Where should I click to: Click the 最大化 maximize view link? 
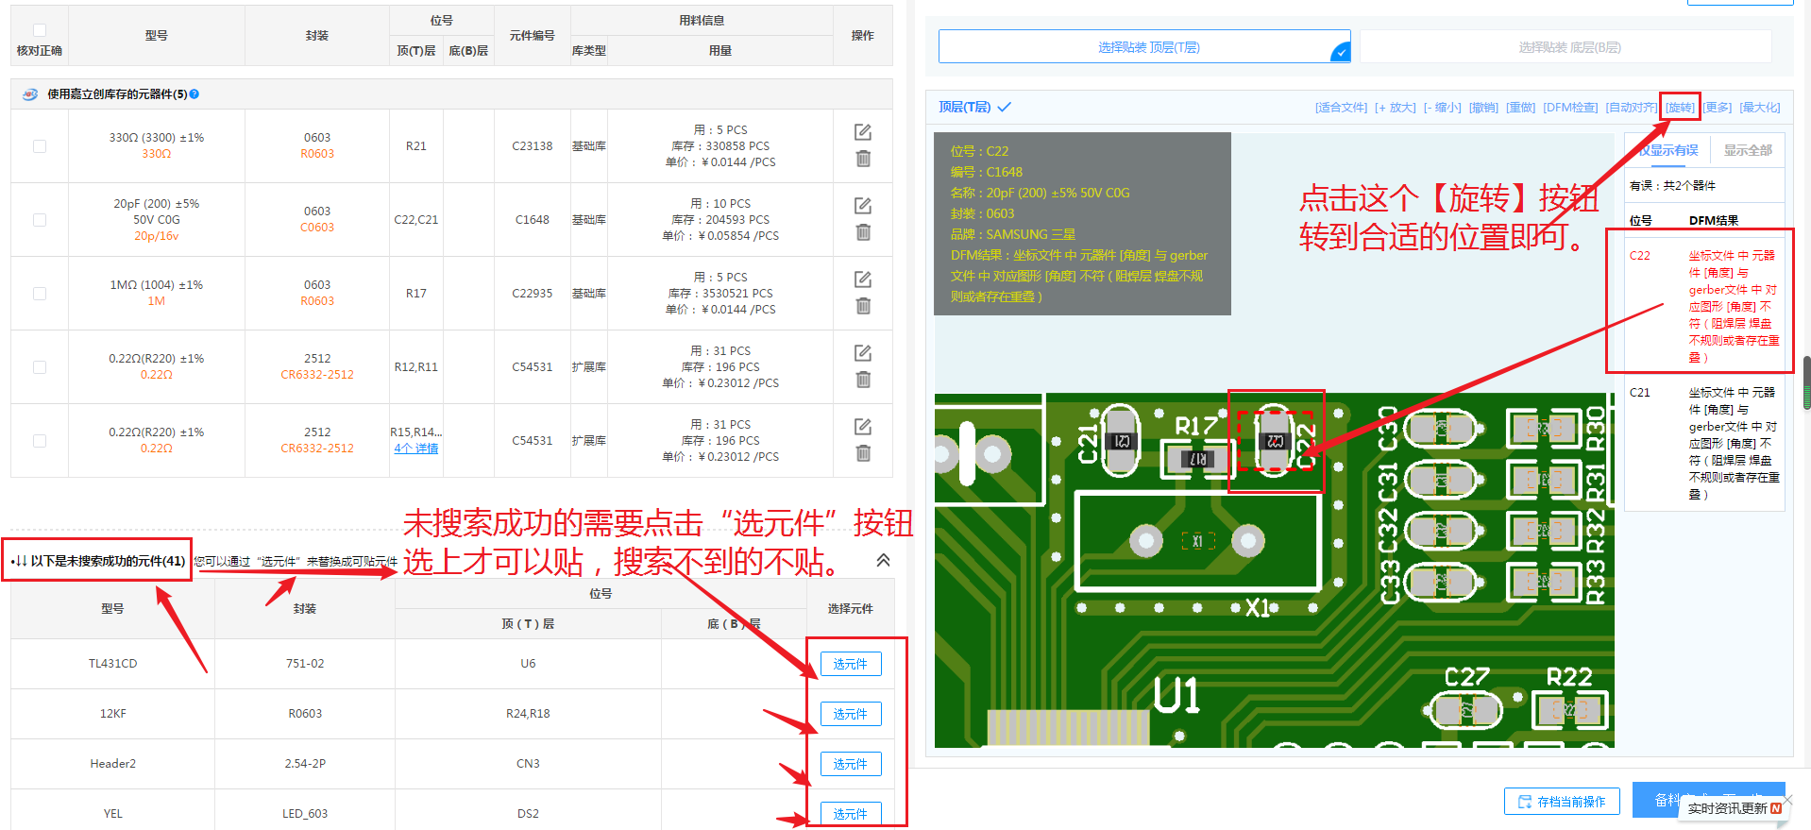pyautogui.click(x=1760, y=108)
